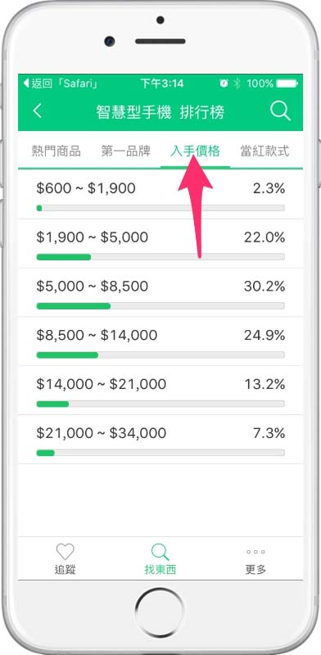Tap the 智慧型手機 排行榜 title

click(x=160, y=112)
